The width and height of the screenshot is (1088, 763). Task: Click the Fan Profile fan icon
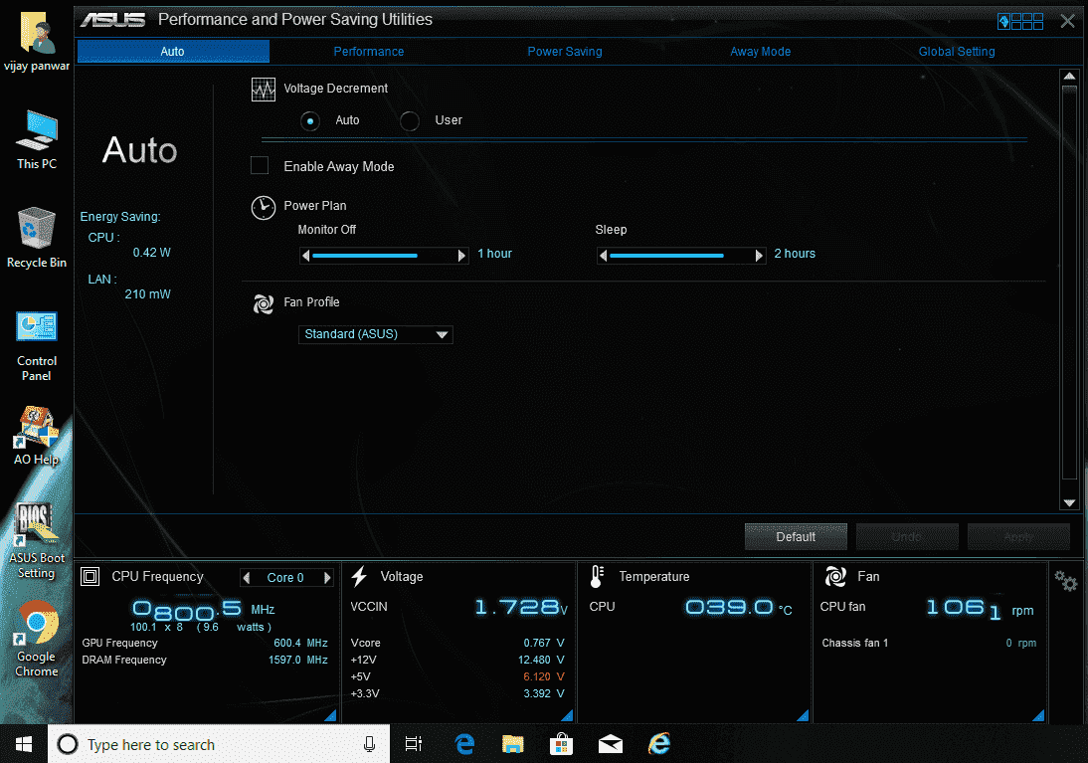(263, 303)
